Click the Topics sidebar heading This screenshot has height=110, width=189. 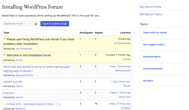[x=144, y=24]
